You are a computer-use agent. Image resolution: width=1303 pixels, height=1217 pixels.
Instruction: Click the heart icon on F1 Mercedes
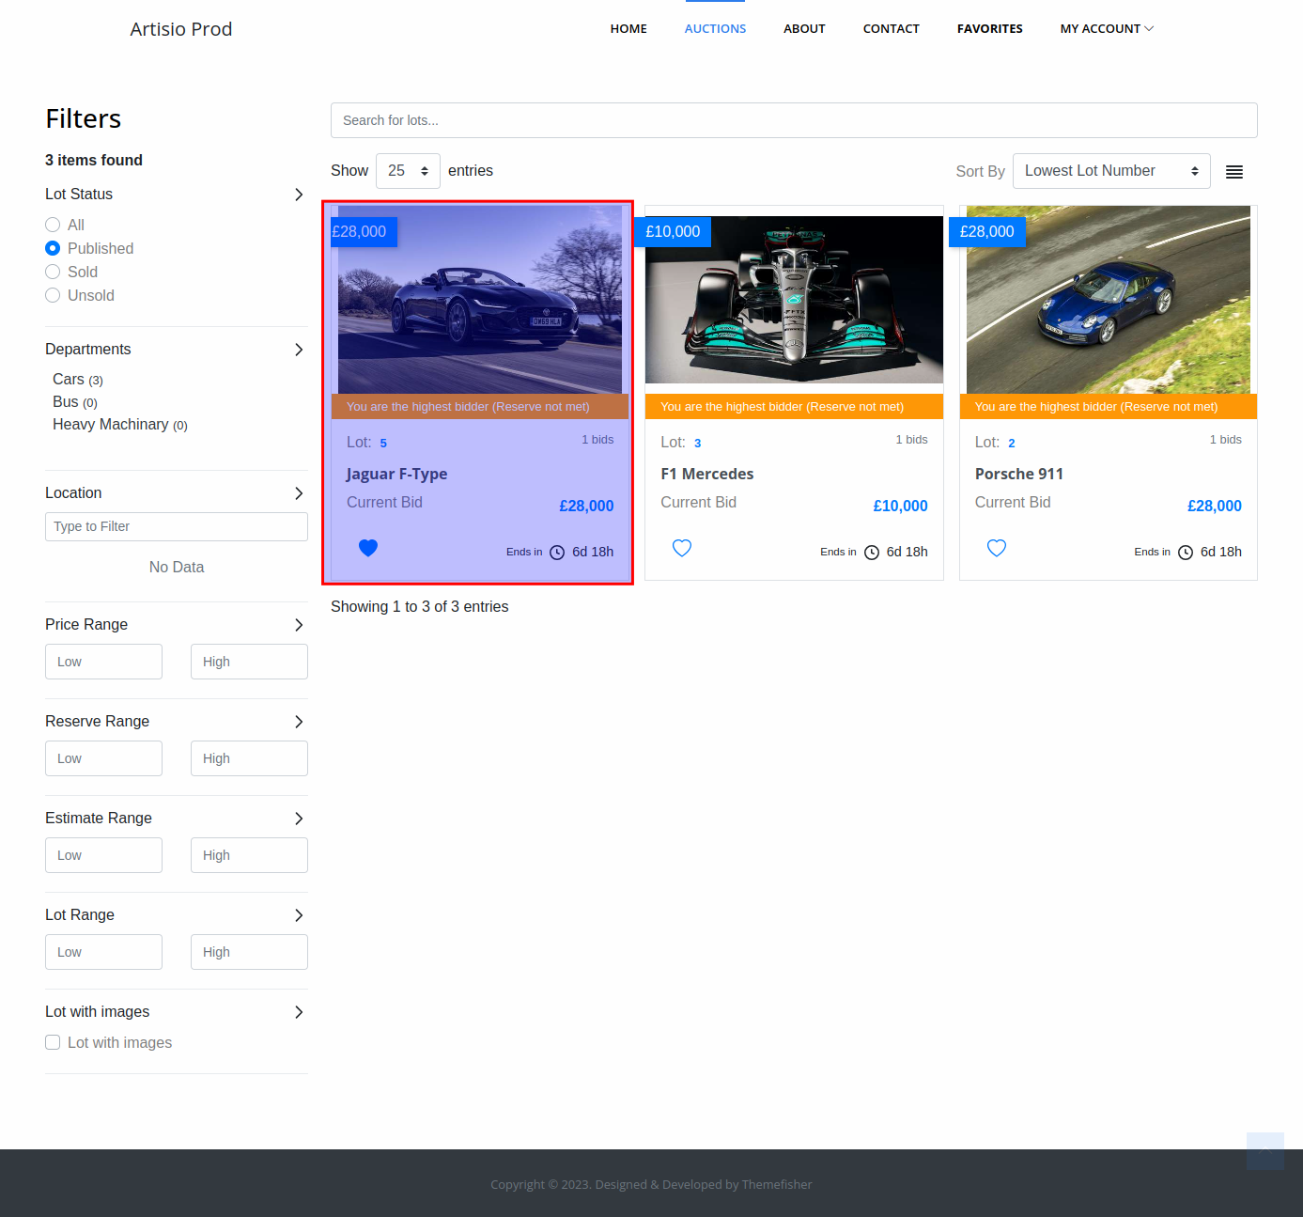coord(682,548)
